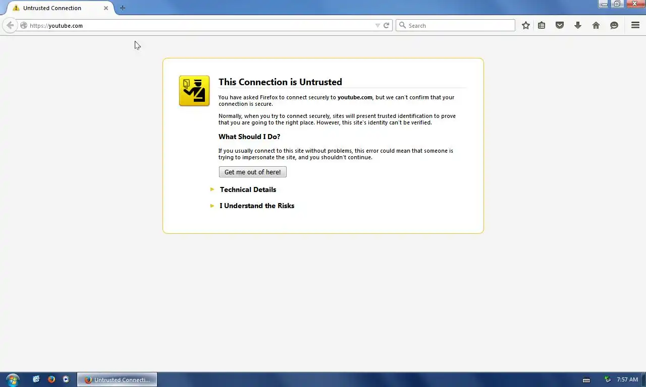Launch Internet Explorer from taskbar
Viewport: 646px width, 387px height.
36,379
